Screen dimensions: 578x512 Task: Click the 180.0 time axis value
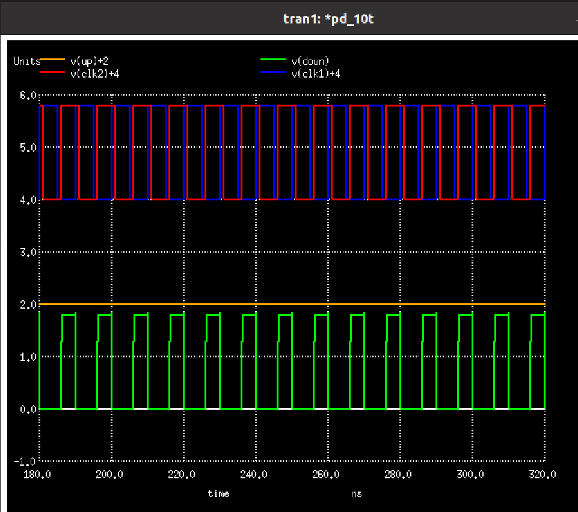pyautogui.click(x=37, y=475)
